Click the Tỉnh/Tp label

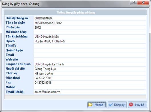(11, 46)
